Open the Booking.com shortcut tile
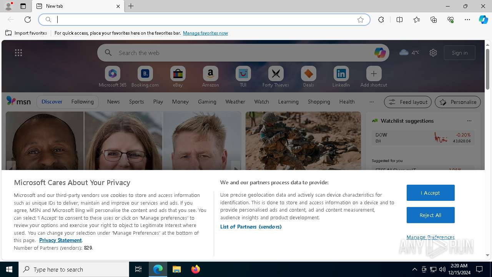The image size is (492, 277). pyautogui.click(x=145, y=77)
